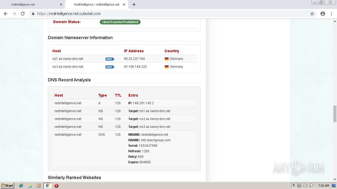Click the Germany flag in ns3 row
The width and height of the screenshot is (337, 189).
(166, 67)
